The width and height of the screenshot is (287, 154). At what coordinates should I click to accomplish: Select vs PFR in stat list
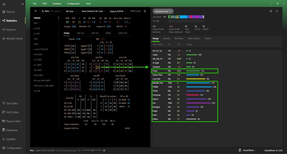[x=37, y=28]
